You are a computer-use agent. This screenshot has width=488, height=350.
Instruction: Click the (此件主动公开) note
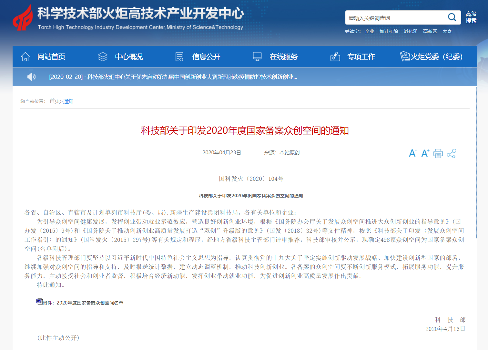(x=58, y=338)
